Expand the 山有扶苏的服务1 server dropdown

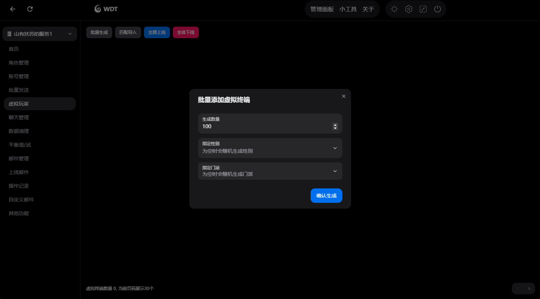point(70,34)
